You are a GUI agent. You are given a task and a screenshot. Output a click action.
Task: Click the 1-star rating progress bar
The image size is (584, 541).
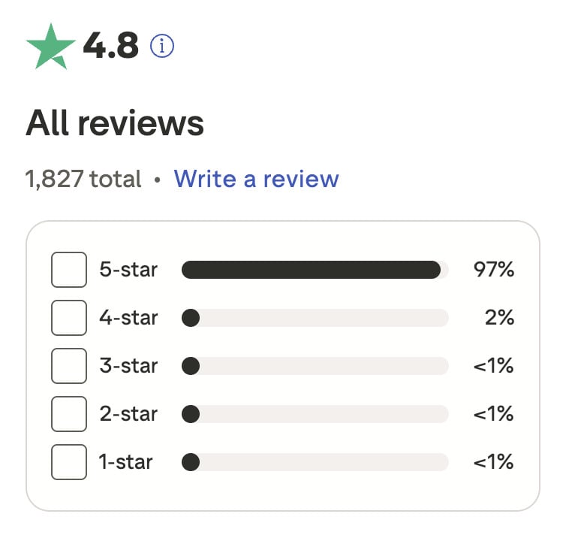tap(315, 461)
